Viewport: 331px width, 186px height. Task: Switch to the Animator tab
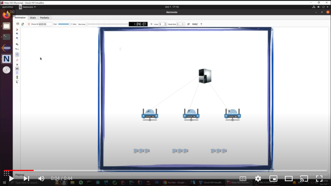pyautogui.click(x=20, y=18)
